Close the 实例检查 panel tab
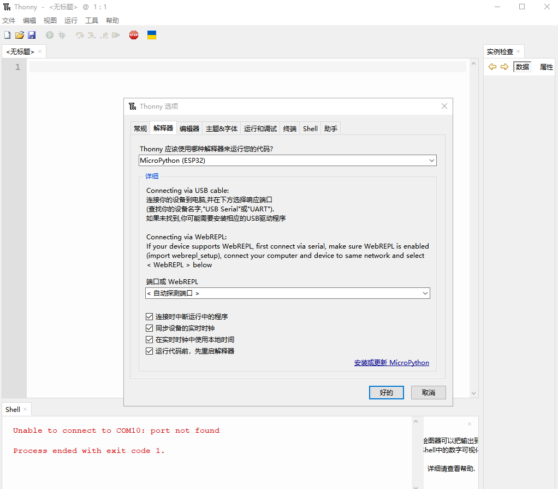 tap(518, 52)
